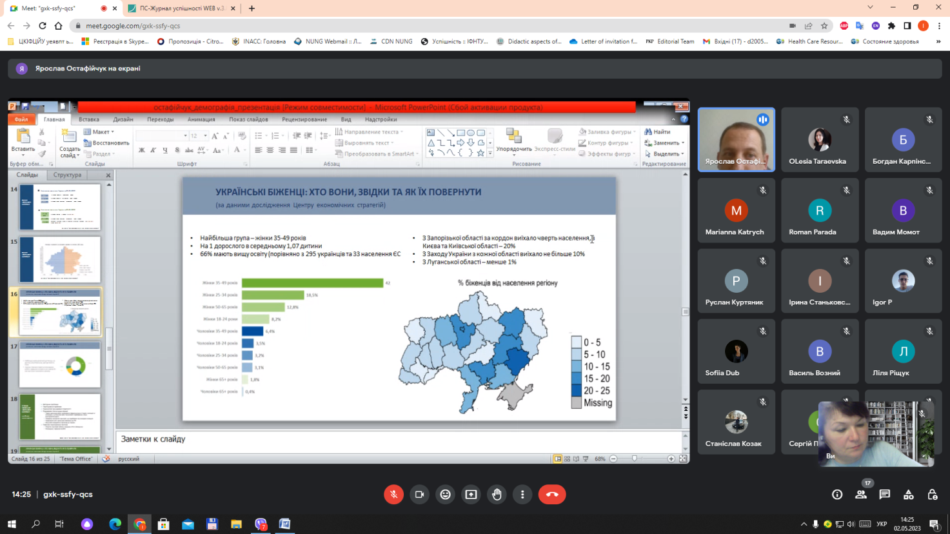Unmute microphone in Meet call controls

[x=393, y=495]
